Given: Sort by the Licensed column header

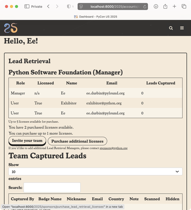Looking at the screenshot, I should tap(45, 83).
